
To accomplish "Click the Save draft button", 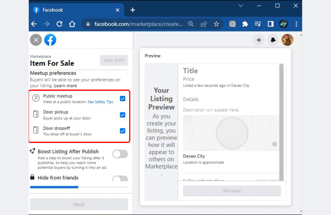I will pyautogui.click(x=114, y=60).
